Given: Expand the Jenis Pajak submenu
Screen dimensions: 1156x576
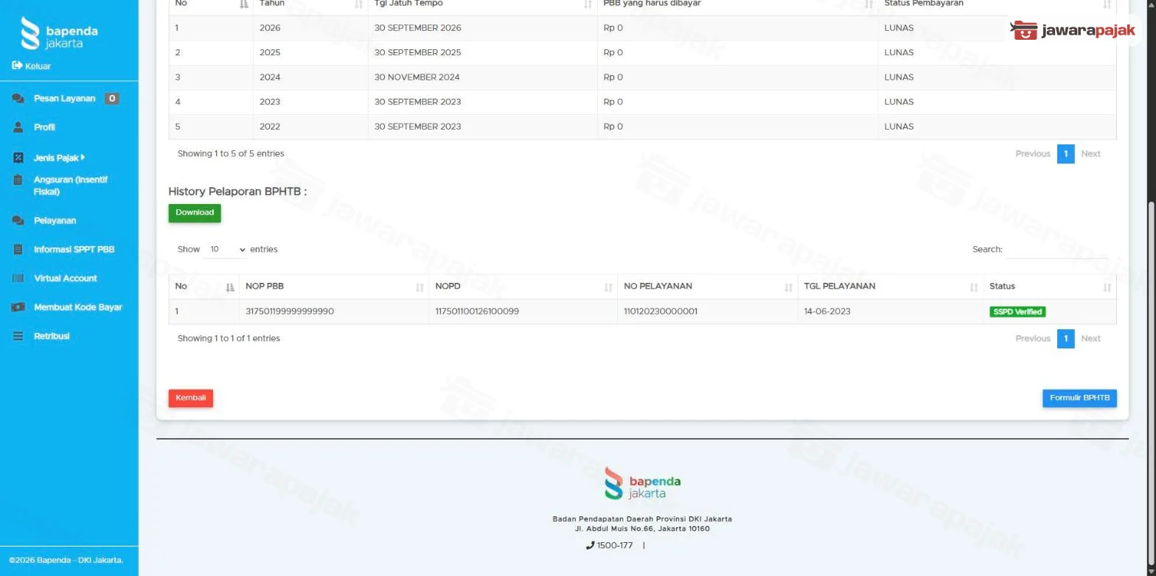Looking at the screenshot, I should pyautogui.click(x=59, y=158).
